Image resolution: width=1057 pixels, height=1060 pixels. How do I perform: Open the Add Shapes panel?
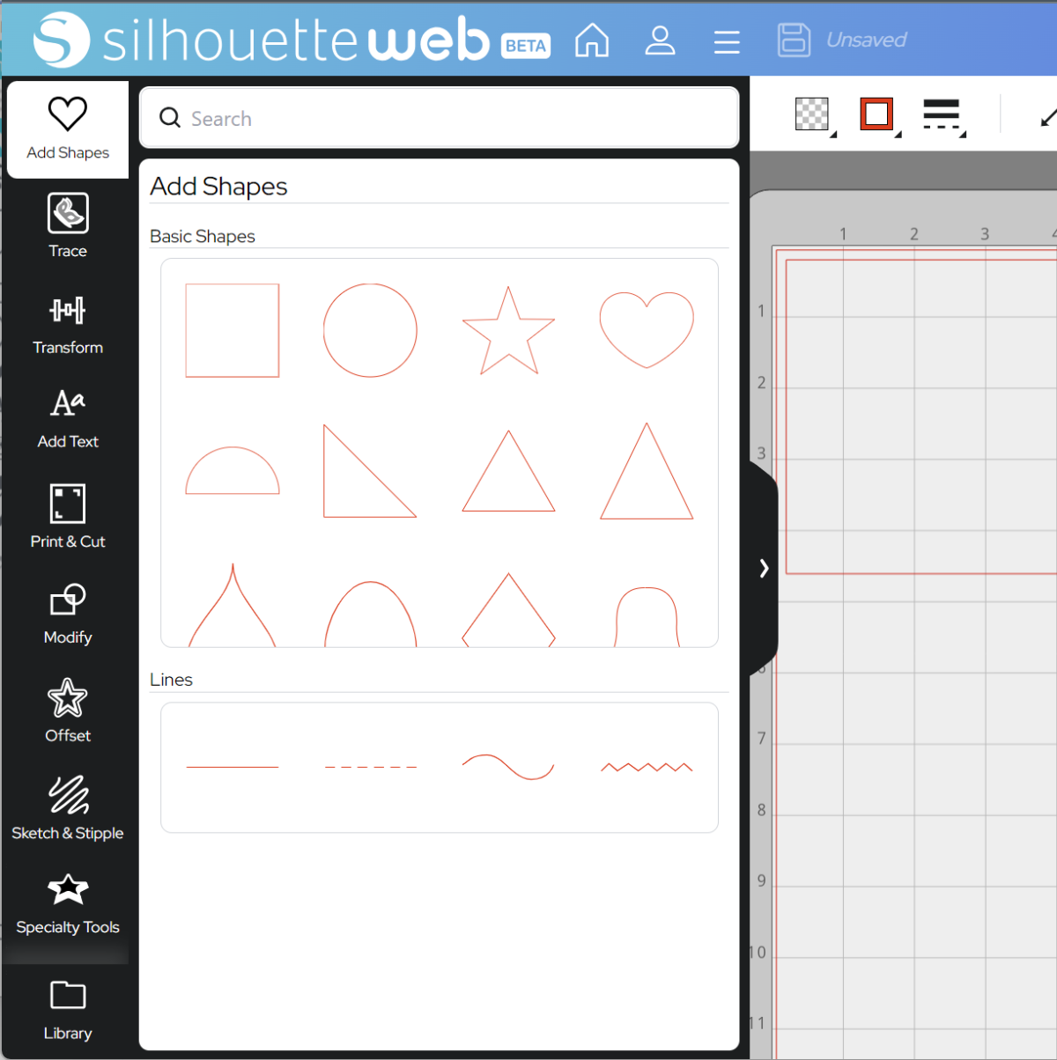click(68, 129)
